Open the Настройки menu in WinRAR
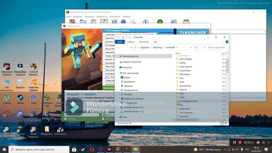Viewport: 272px width, 153px height. coord(115,17)
